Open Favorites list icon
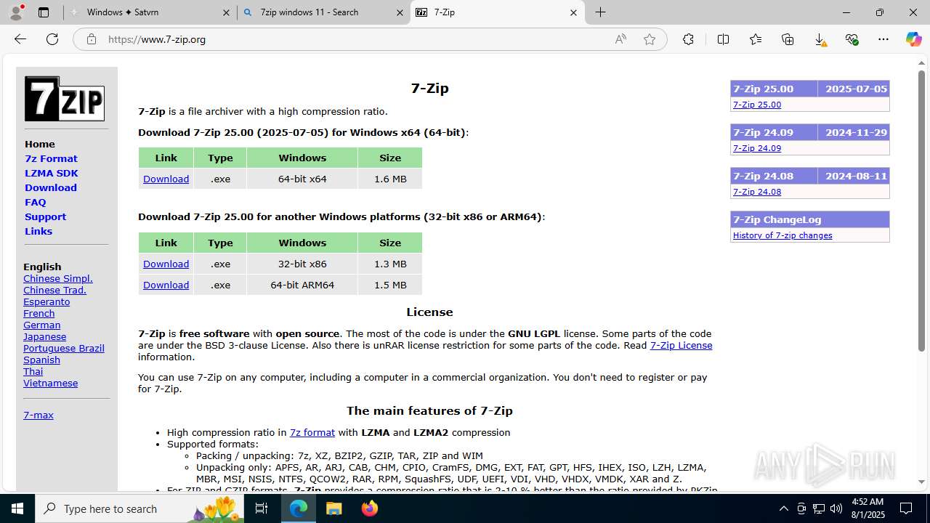The width and height of the screenshot is (930, 523). click(756, 39)
